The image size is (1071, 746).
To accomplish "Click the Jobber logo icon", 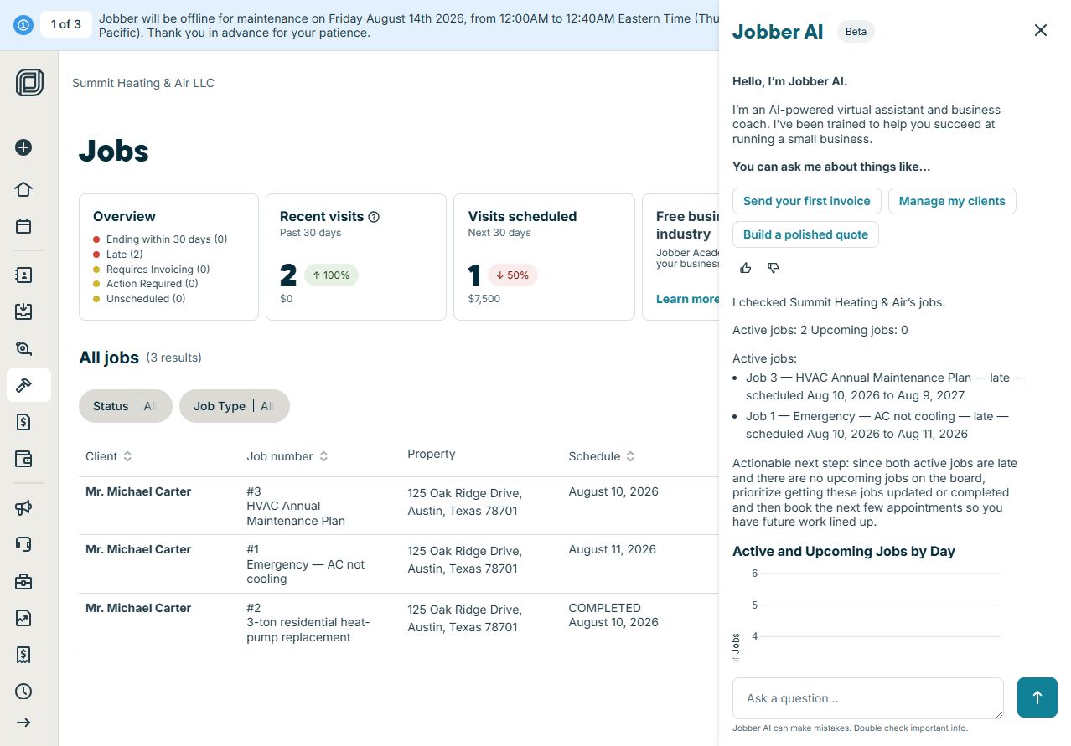I will click(x=29, y=83).
